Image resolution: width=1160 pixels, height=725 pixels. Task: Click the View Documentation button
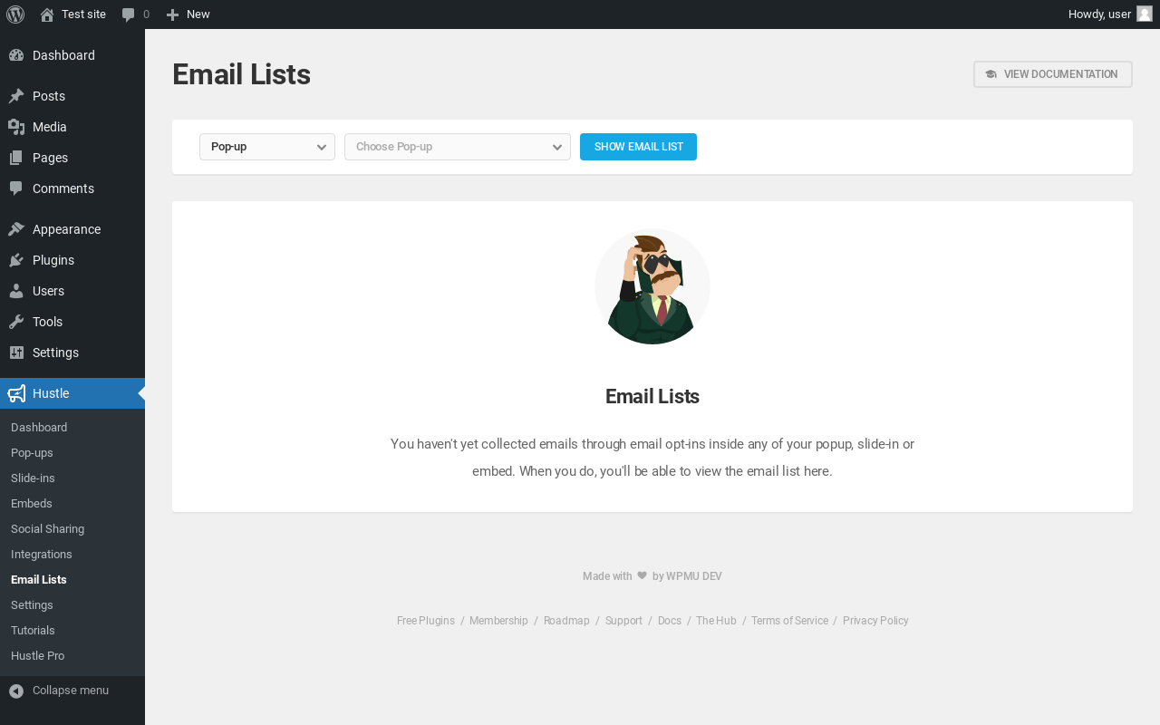point(1053,74)
